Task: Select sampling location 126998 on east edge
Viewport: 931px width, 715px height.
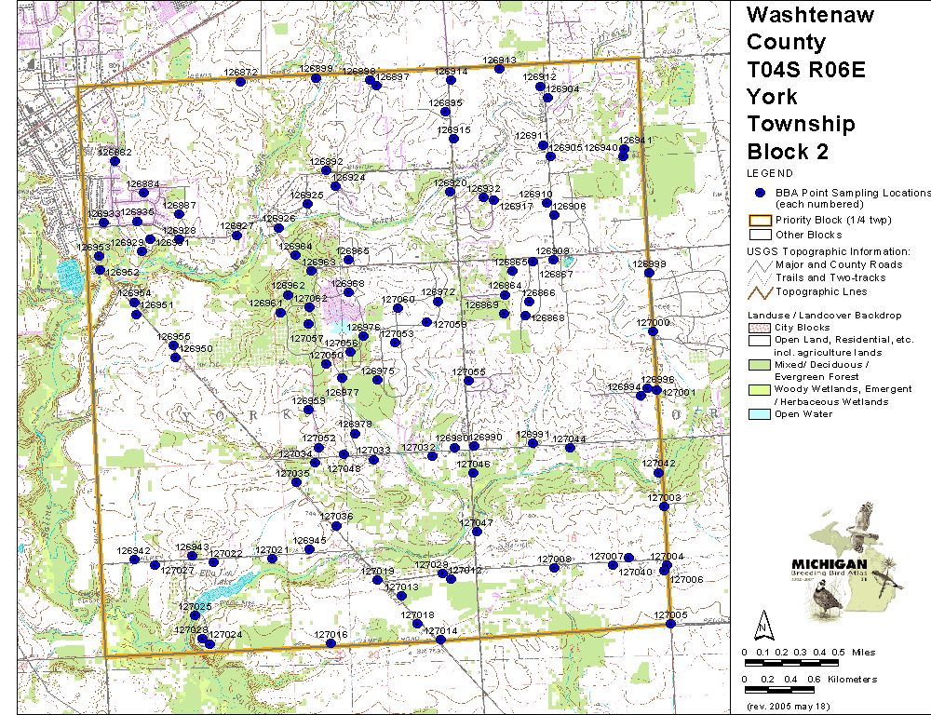Action: tap(649, 274)
